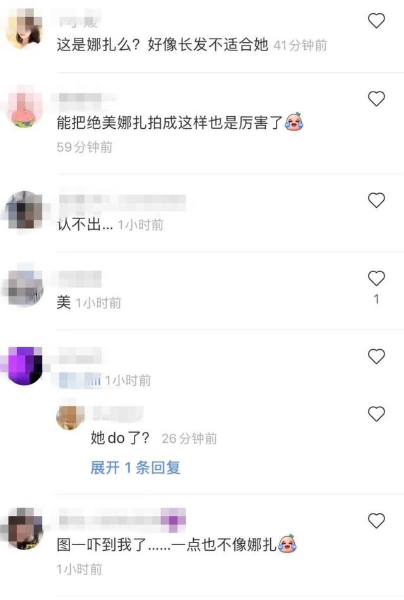Tap the heart beside 认不出...
Image resolution: width=404 pixels, height=600 pixels.
(x=376, y=200)
